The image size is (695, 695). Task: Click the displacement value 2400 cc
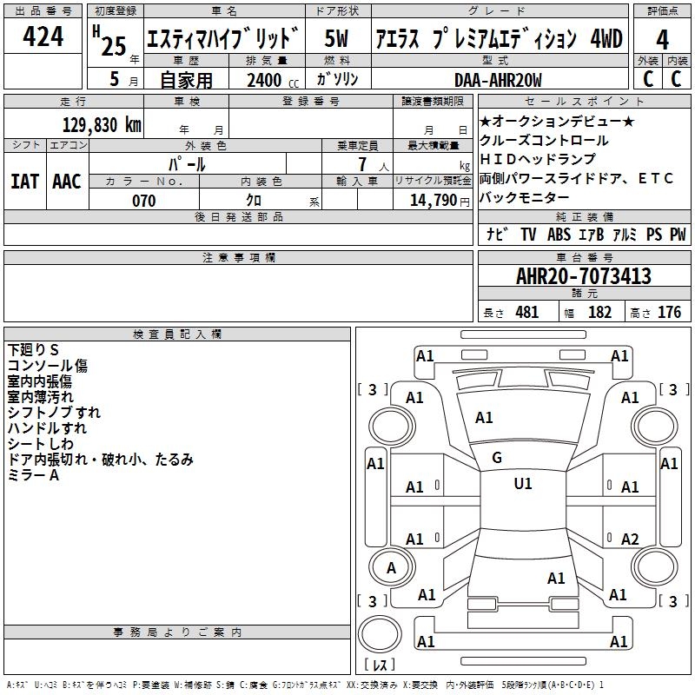tap(273, 80)
